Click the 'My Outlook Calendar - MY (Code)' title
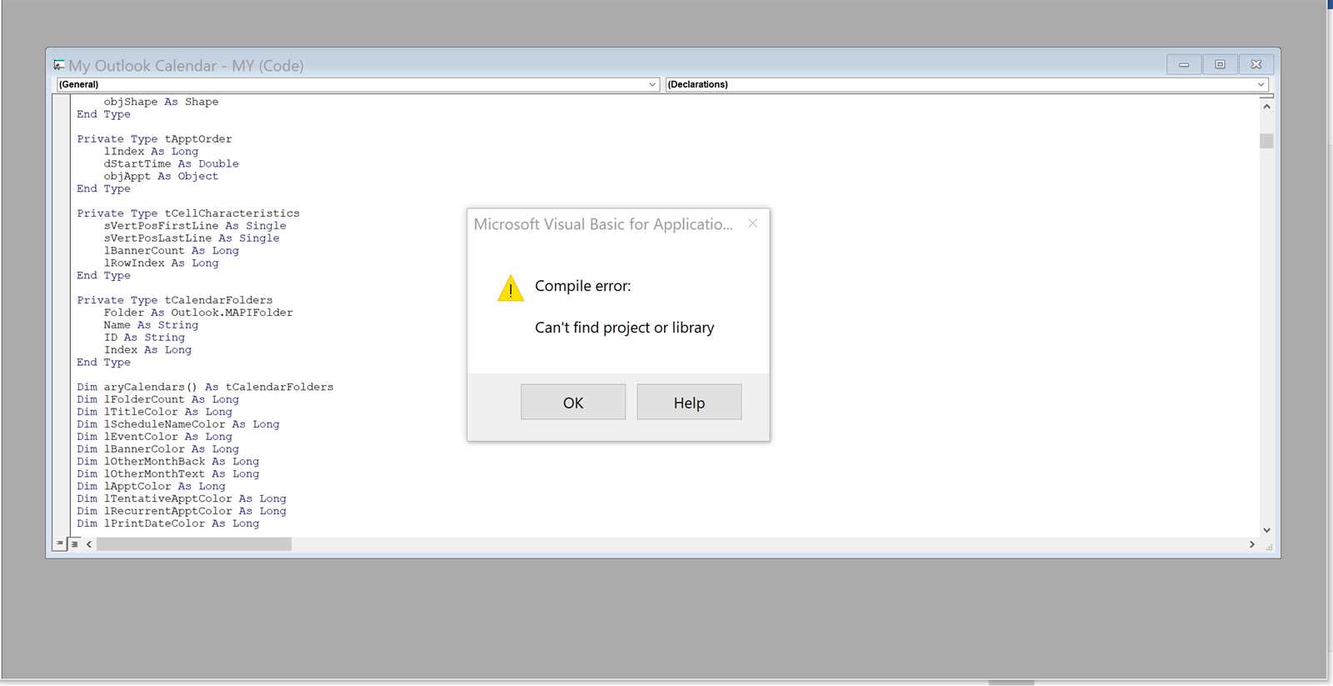The image size is (1333, 686). coord(186,65)
